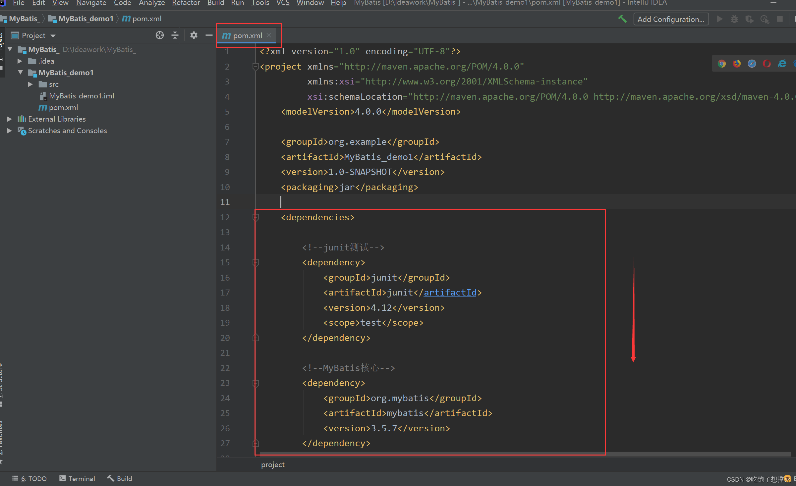Toggle fold on dependencies tag at line 12

pyautogui.click(x=256, y=217)
